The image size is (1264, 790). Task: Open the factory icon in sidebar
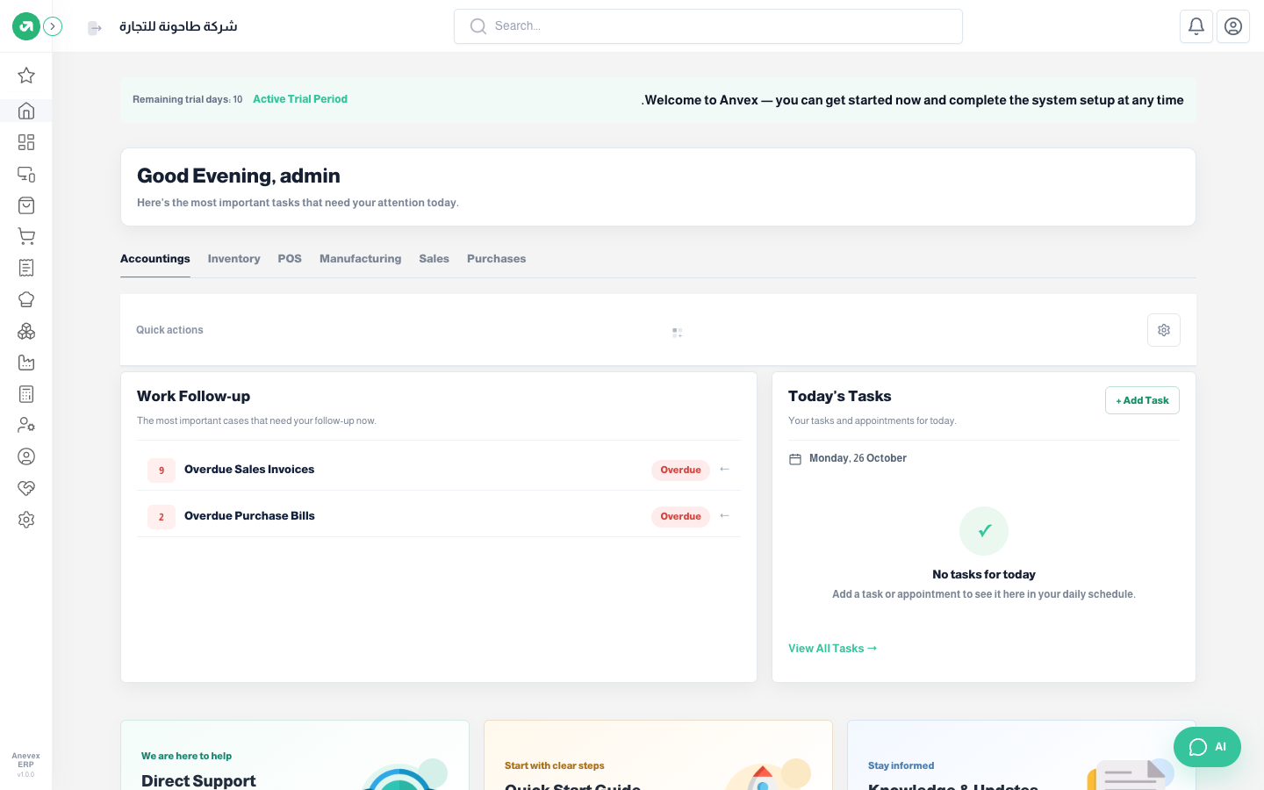pyautogui.click(x=26, y=363)
